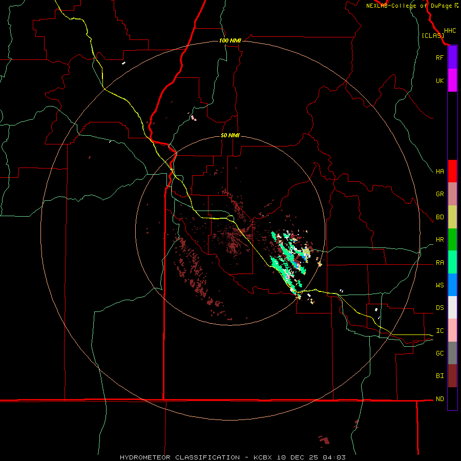This screenshot has width=461, height=461.
Task: Click the [CLAS] units label
Action: [433, 35]
